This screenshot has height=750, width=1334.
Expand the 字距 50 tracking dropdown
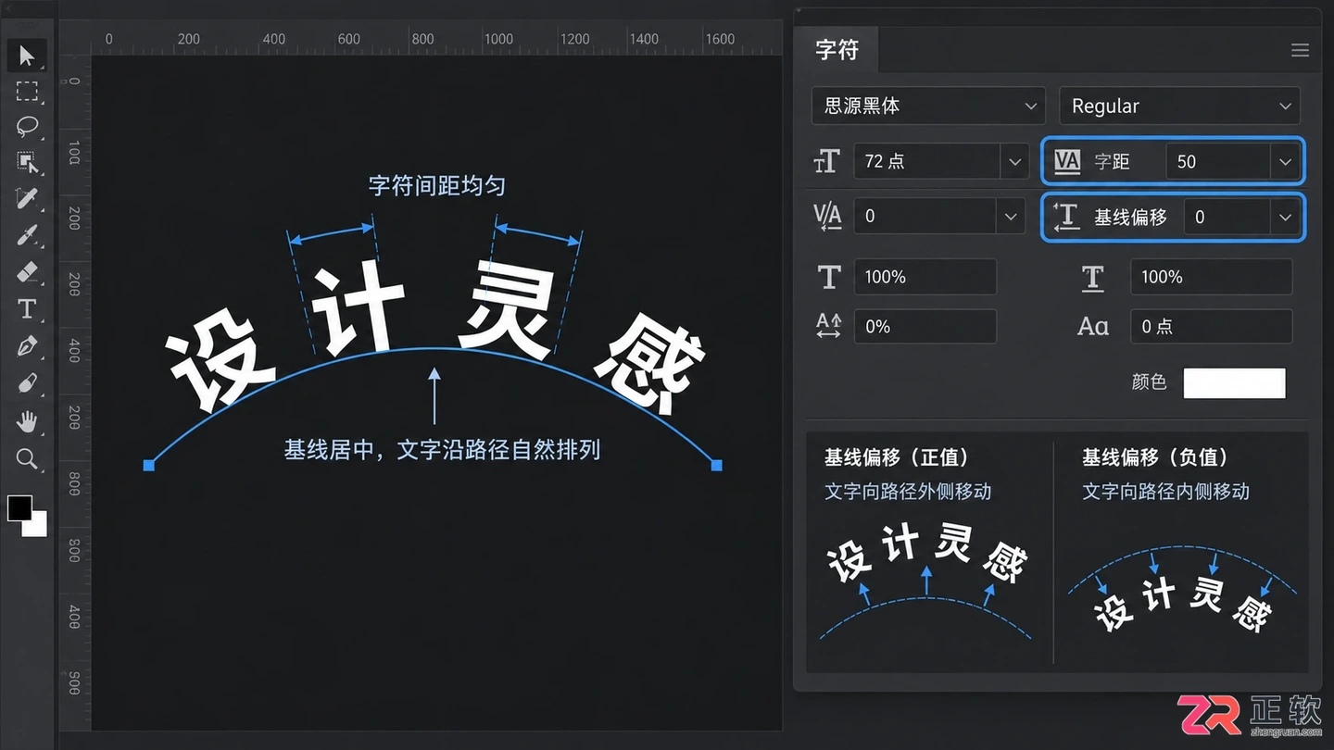pyautogui.click(x=1285, y=161)
